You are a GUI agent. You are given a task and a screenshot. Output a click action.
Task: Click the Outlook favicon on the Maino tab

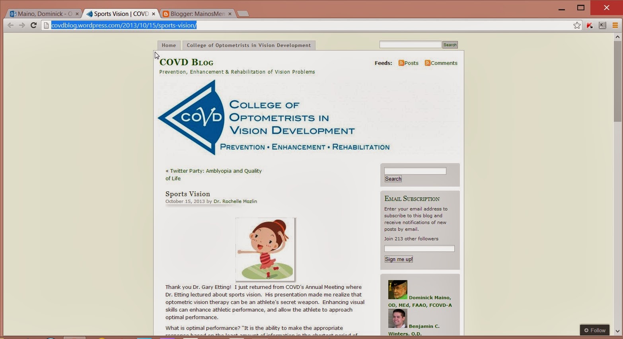click(x=13, y=14)
